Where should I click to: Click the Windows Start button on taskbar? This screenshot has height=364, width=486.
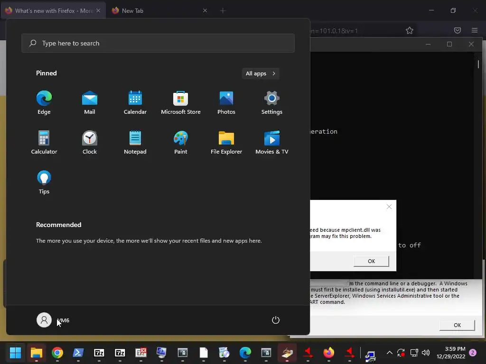click(15, 353)
